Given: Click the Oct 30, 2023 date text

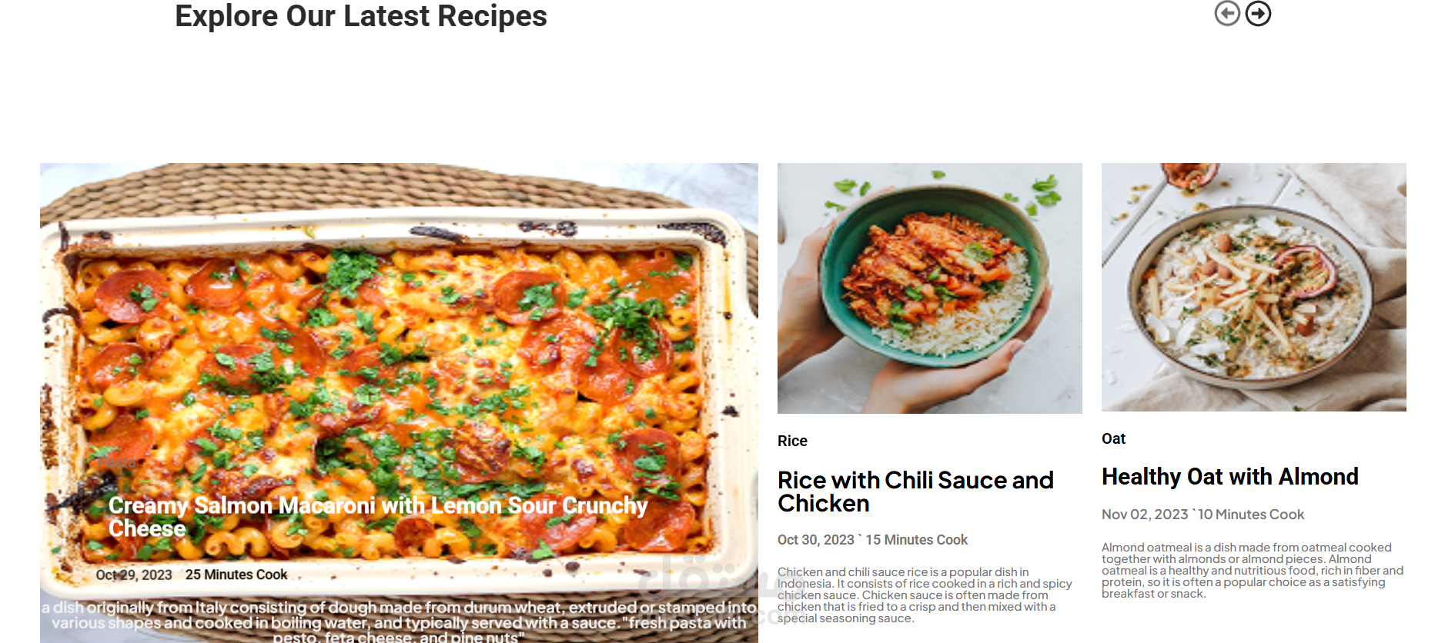Looking at the screenshot, I should point(816,540).
